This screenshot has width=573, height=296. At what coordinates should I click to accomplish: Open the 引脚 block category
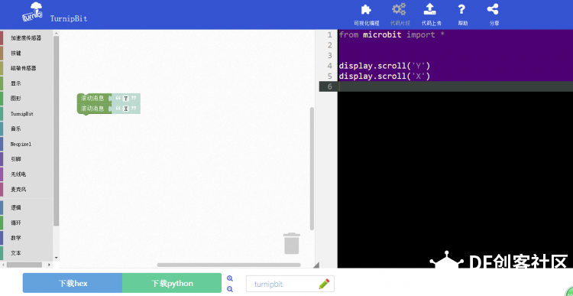tap(26, 159)
